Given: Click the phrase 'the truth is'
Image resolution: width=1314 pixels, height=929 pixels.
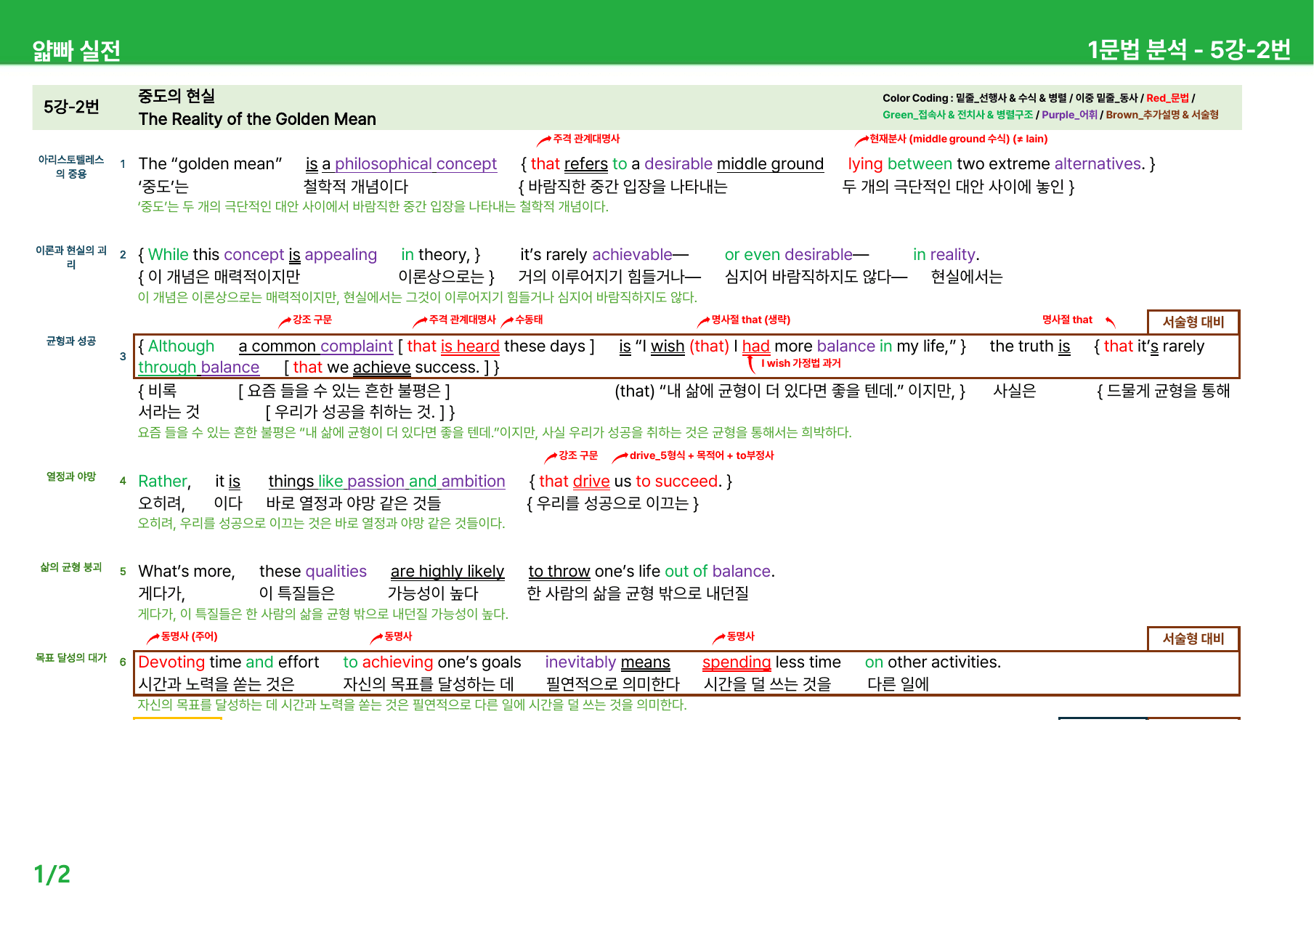Looking at the screenshot, I should pyautogui.click(x=1030, y=346).
